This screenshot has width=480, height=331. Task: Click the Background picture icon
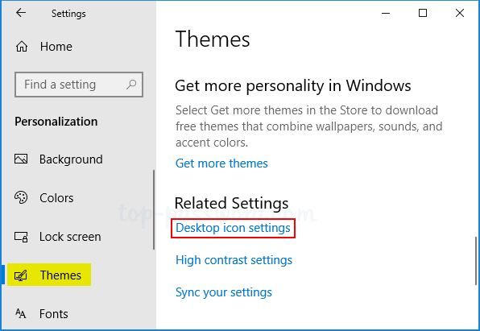(21, 159)
